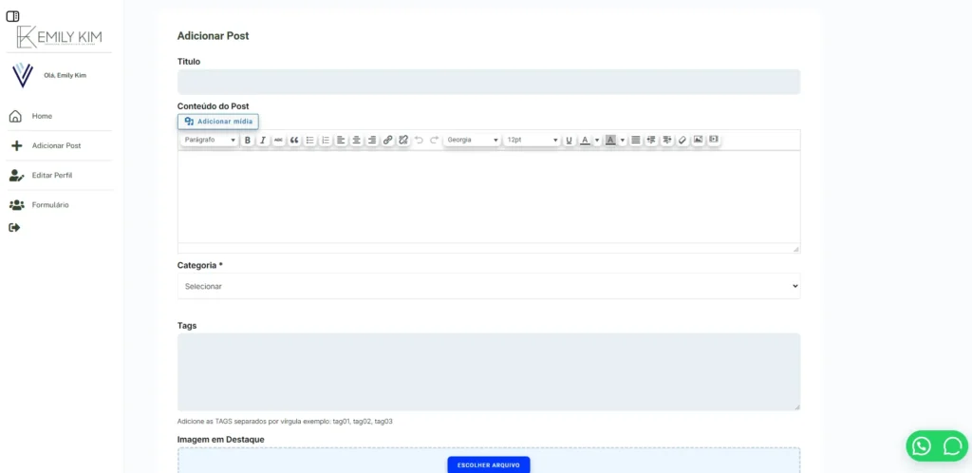This screenshot has height=473, width=972.
Task: Center-align the post text
Action: click(356, 141)
